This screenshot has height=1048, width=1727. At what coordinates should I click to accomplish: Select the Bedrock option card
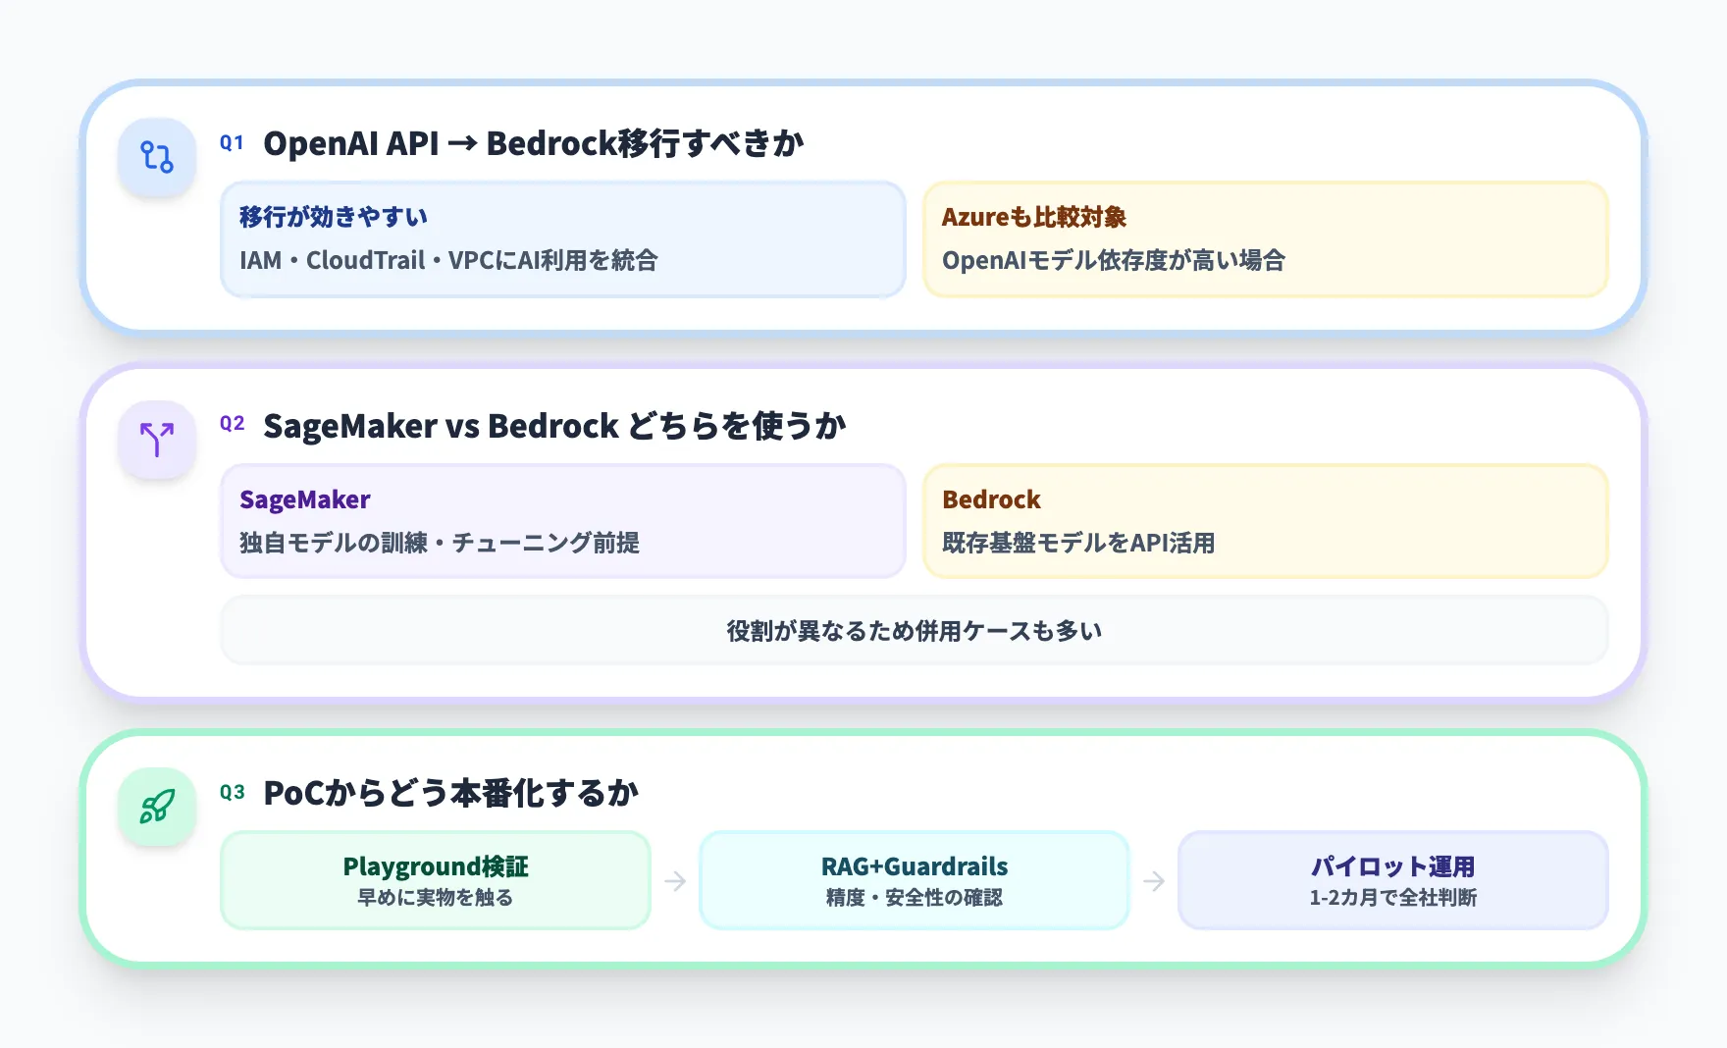click(1265, 521)
